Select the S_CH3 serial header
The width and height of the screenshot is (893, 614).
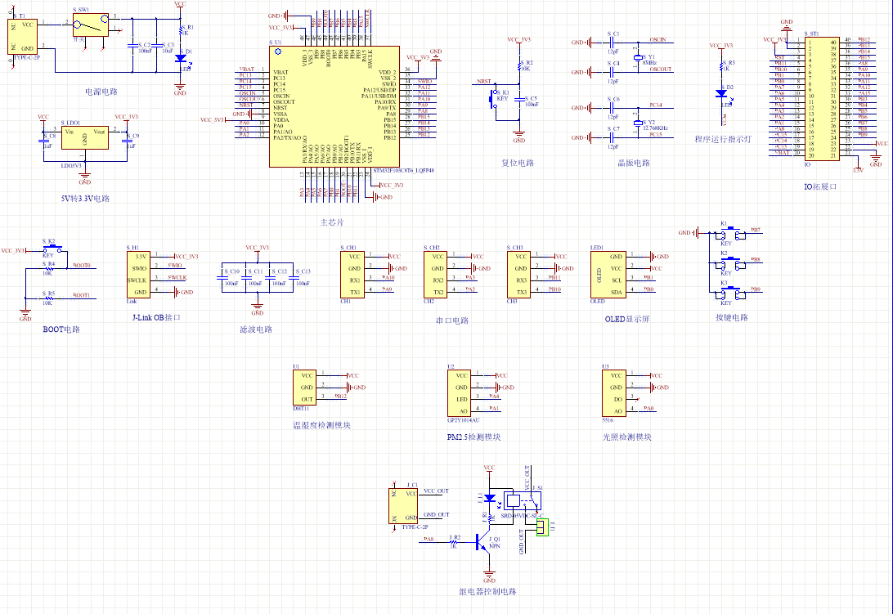[518, 275]
